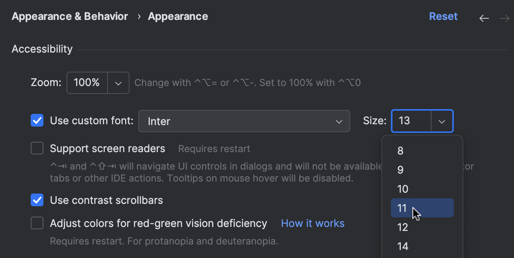
Task: Click inside the Size value field showing 13
Action: (x=410, y=121)
